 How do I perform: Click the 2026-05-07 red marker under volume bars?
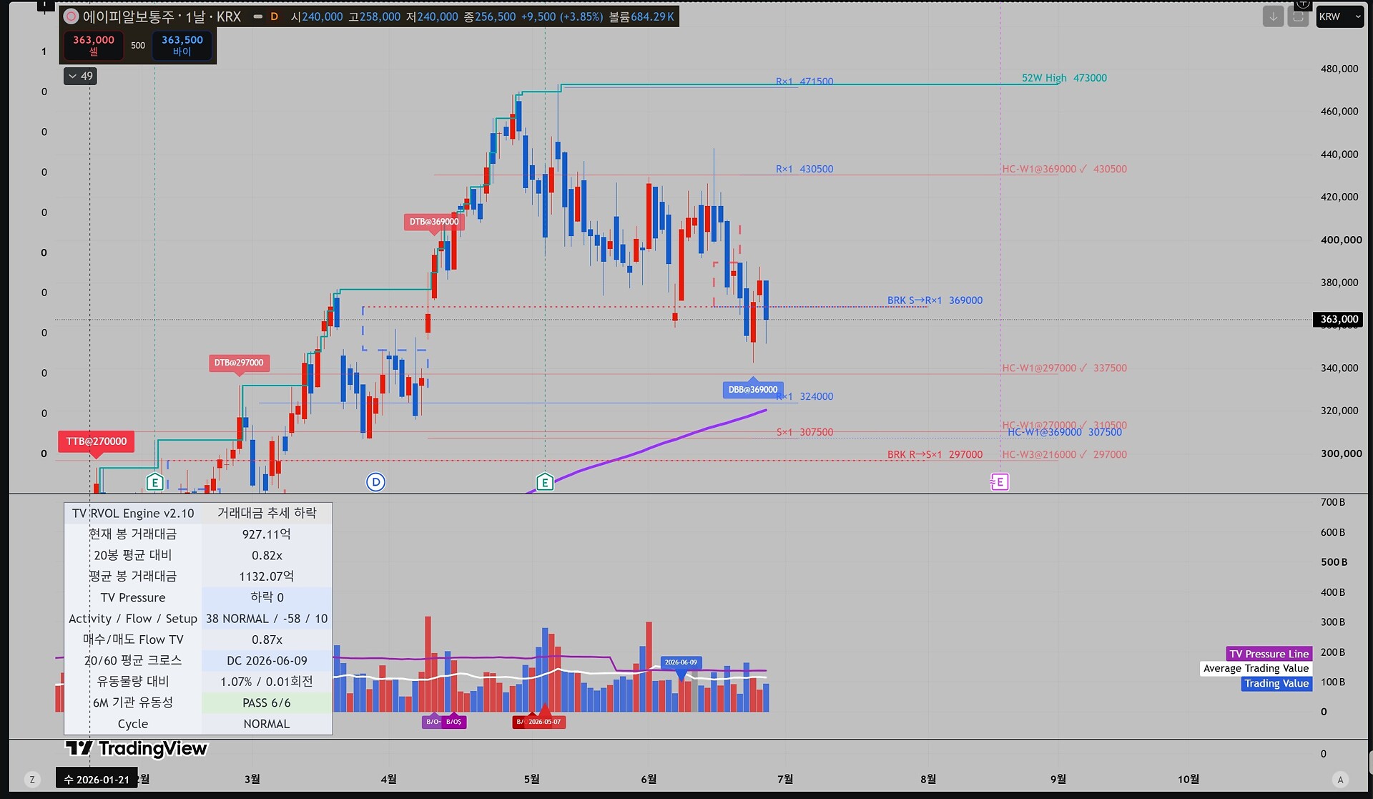point(545,722)
